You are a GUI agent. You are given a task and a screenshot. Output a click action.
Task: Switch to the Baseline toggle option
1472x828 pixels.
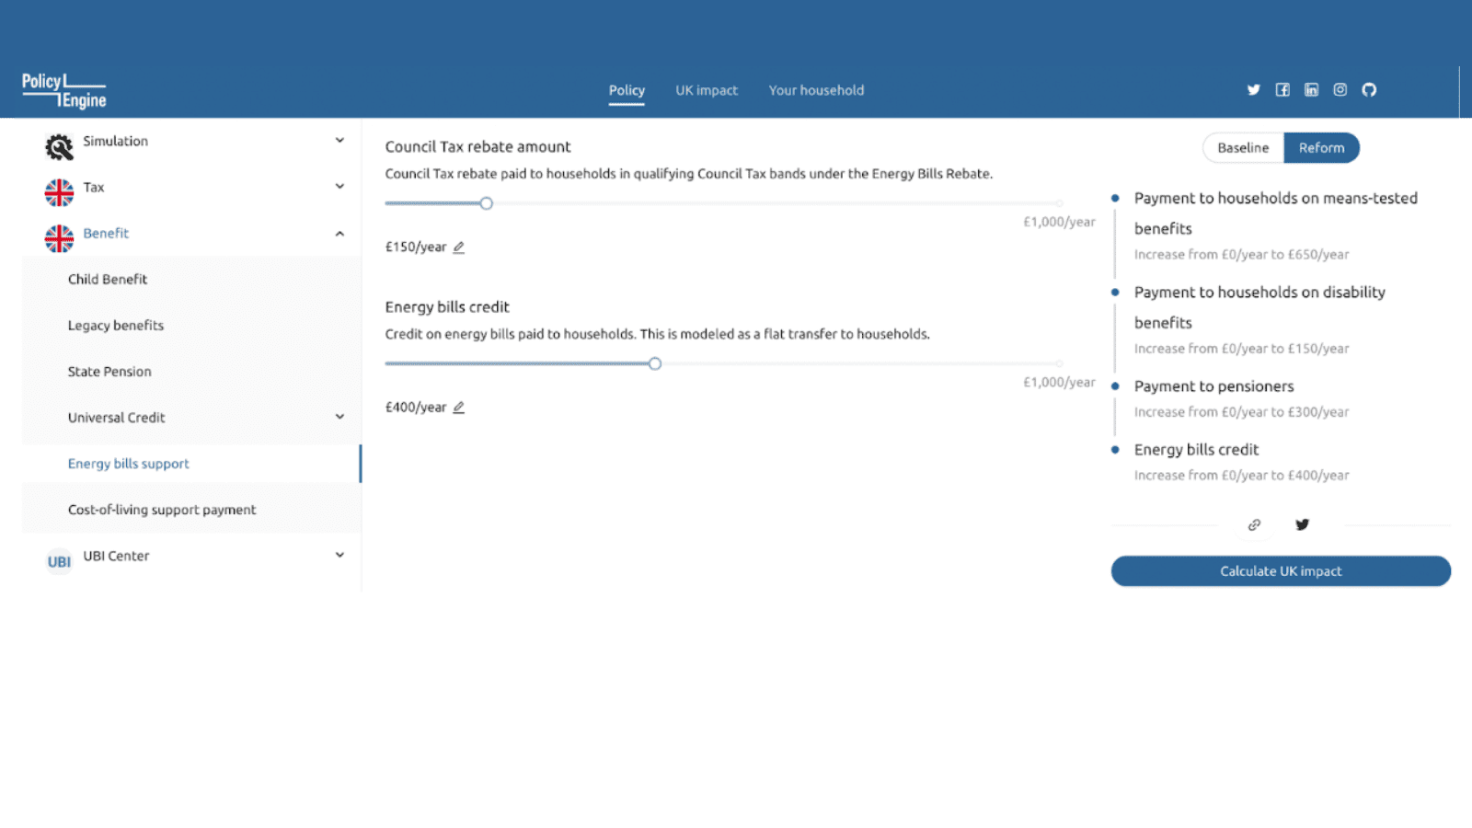1243,148
